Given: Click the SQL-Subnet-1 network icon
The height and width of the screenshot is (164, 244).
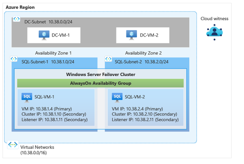Looking at the screenshot, I should click(14, 59).
